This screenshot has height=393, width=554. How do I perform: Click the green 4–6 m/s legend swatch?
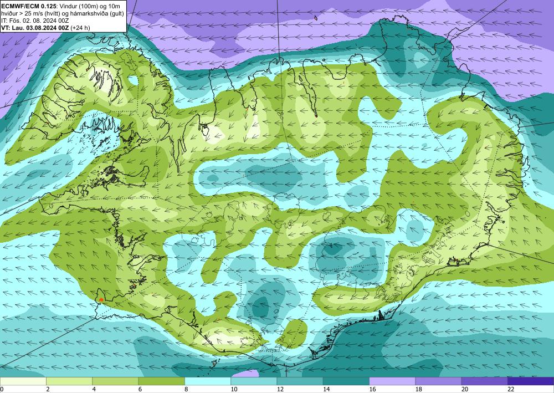[x=115, y=381]
